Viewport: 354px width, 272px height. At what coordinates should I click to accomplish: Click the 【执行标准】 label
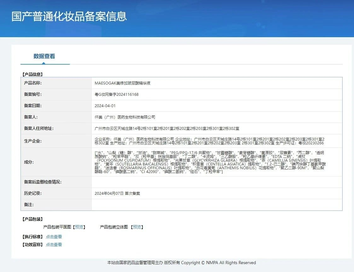(x=32, y=237)
